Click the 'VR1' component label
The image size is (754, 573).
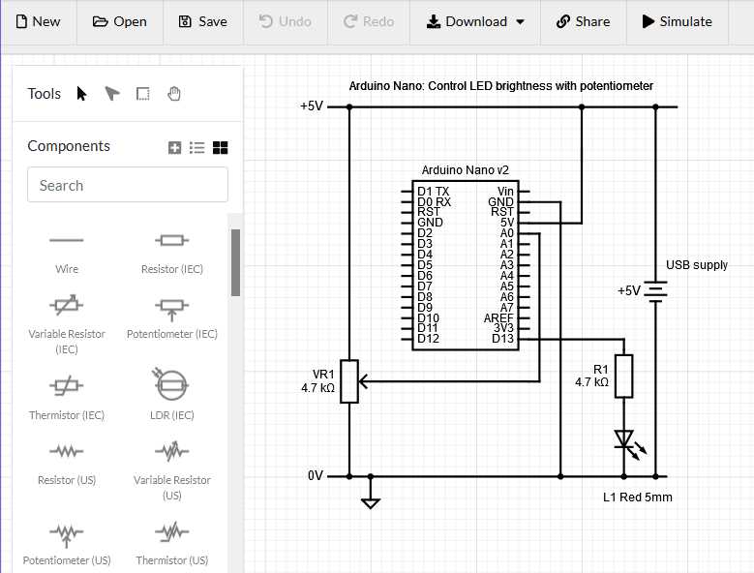pyautogui.click(x=323, y=375)
